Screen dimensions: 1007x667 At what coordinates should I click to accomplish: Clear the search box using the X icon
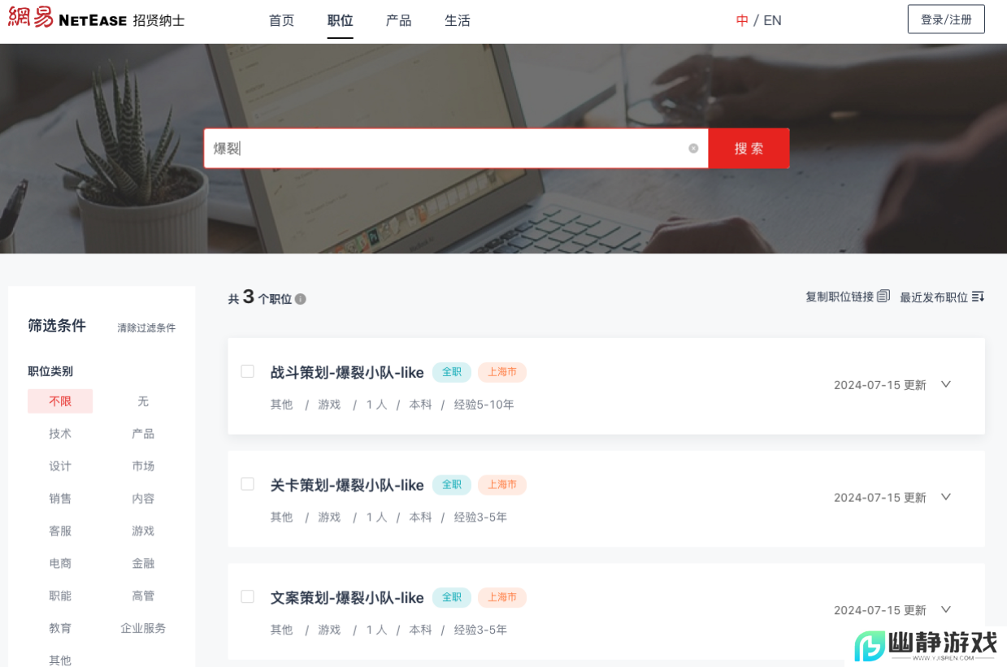click(693, 148)
